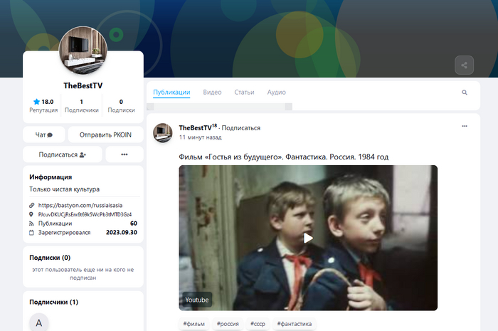Click the post title 'Фильм «Гостья из будущего»'
The height and width of the screenshot is (331, 498).
pyautogui.click(x=284, y=157)
